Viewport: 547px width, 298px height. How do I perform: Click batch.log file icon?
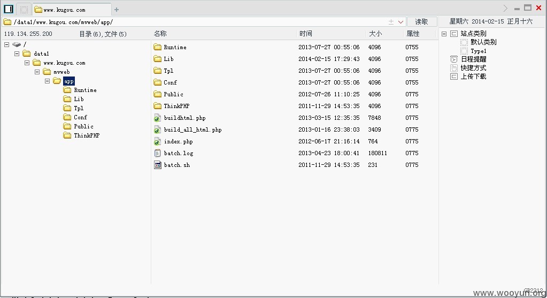(x=158, y=153)
